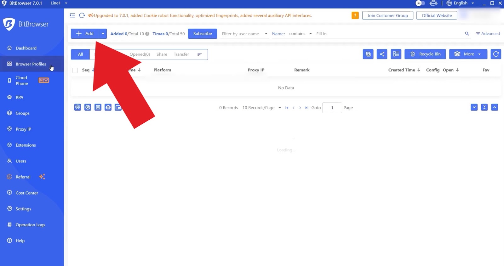Click the robot icon below table
Screen dimensions: 504x266
108,107
